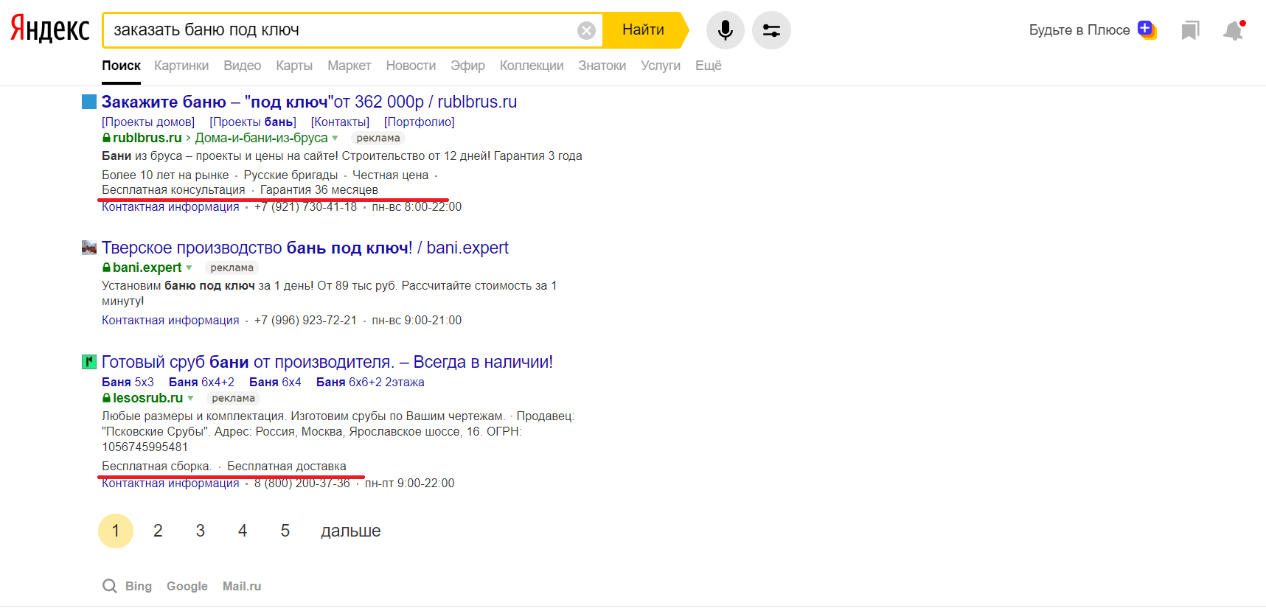Screen dimensions: 1266x611
Task: Switch to the Видео tab
Action: (243, 66)
